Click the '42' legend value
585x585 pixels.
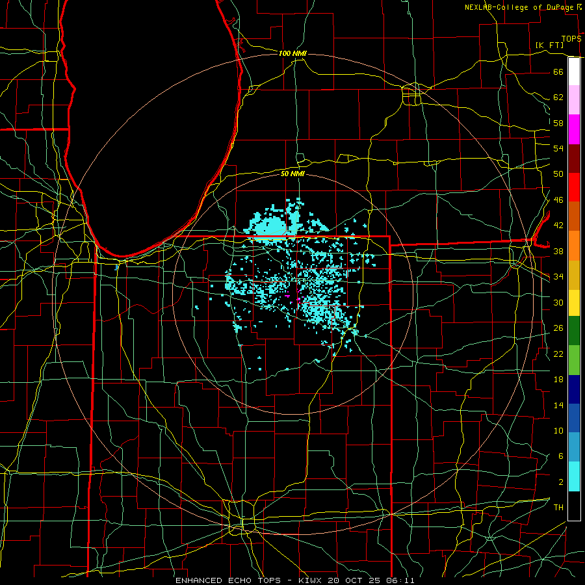pos(558,226)
